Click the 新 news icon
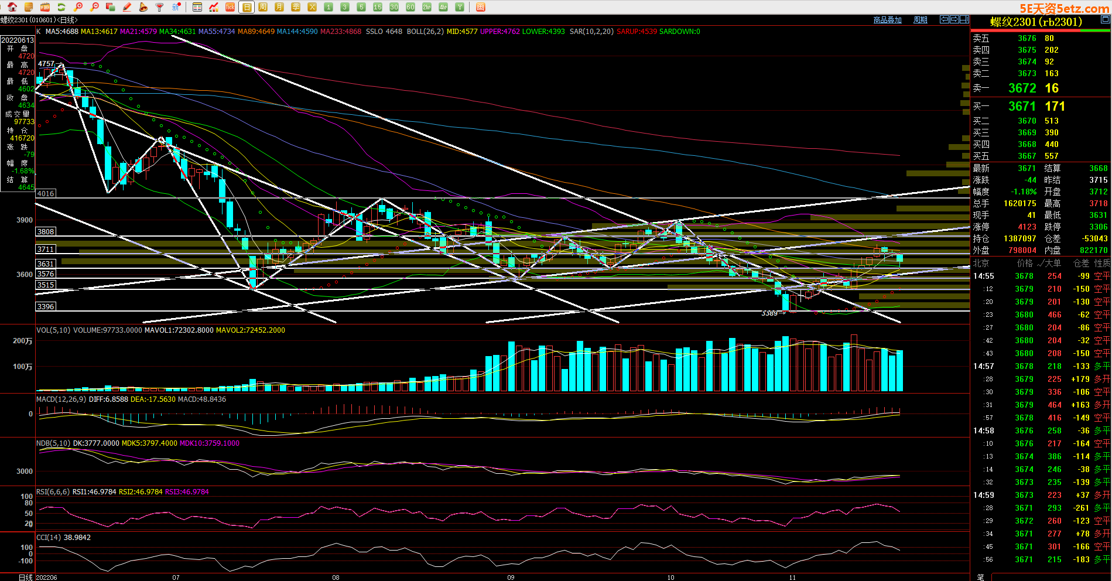Image resolution: width=1112 pixels, height=581 pixels. click(176, 7)
